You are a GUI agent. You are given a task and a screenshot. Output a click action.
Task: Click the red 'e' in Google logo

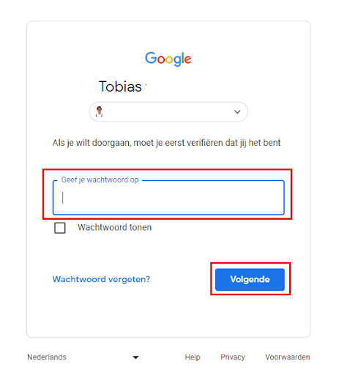click(x=187, y=60)
